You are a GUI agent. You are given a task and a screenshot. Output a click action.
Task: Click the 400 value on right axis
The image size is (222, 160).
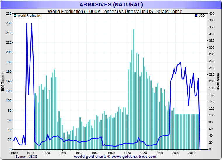pos(212,13)
